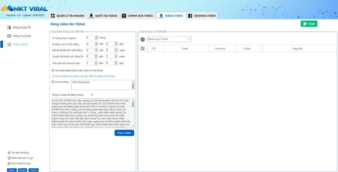Image resolution: width=338 pixels, height=172 pixels.
Task: Open Đăng Youtube in sidebar
Action: click(22, 36)
